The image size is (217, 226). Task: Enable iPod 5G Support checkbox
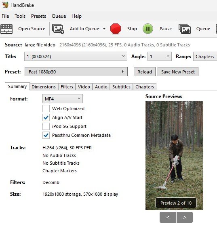[x=46, y=126]
